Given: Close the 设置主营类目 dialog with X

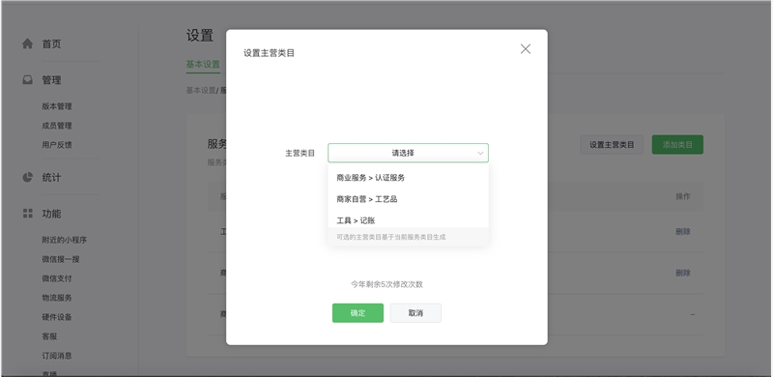Looking at the screenshot, I should click(526, 49).
